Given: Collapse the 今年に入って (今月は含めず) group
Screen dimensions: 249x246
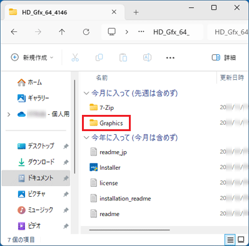Looking at the screenshot, I should (x=86, y=137).
